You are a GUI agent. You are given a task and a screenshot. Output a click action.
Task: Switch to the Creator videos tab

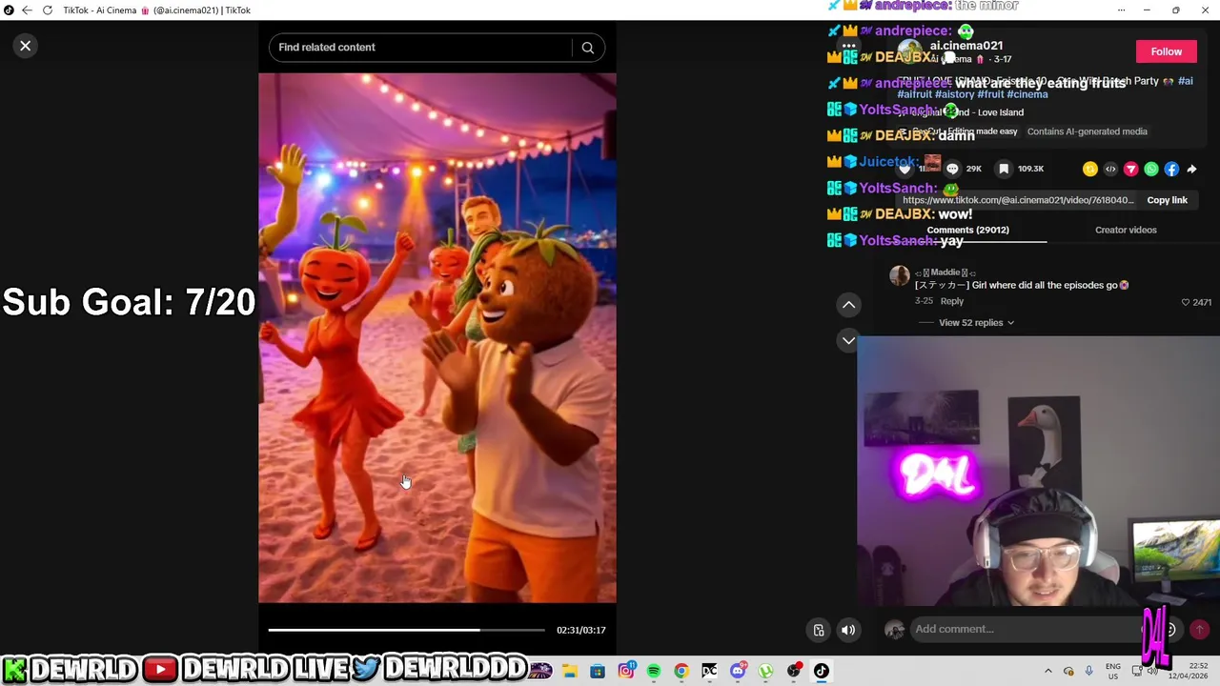[x=1126, y=230]
